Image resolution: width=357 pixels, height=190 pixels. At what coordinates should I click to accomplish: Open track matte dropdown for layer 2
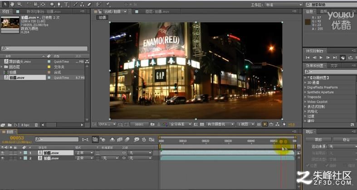[110, 158]
